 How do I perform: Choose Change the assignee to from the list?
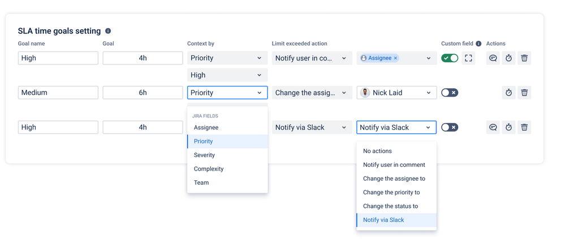click(396, 179)
